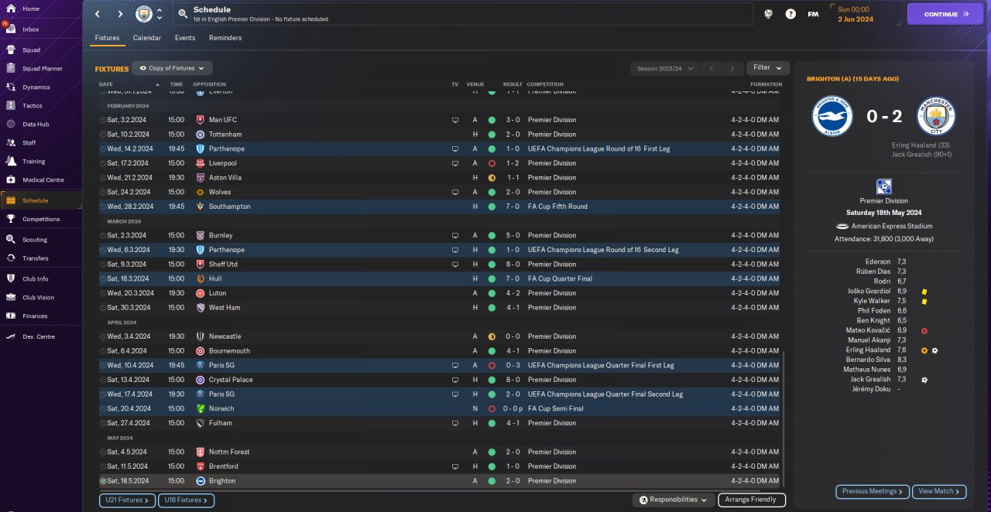Click the world/bookmarks icon in top bar
991x512 pixels.
768,14
